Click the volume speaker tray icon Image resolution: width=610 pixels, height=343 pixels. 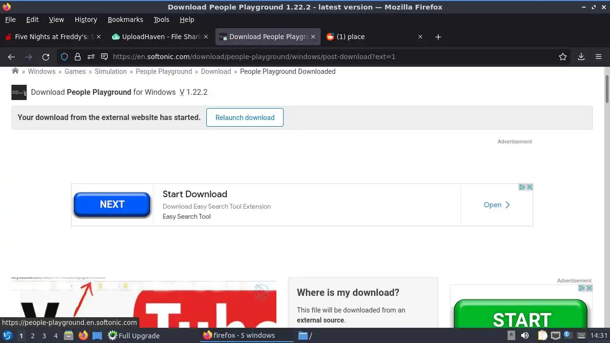525,335
